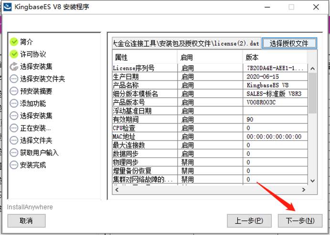Click the 预安装摘要 step label
The width and height of the screenshot is (330, 235).
(x=36, y=91)
